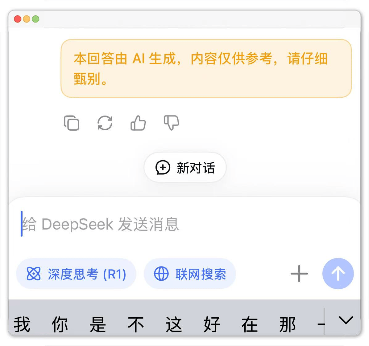Select candidate word 那
The image size is (369, 346).
[288, 324]
